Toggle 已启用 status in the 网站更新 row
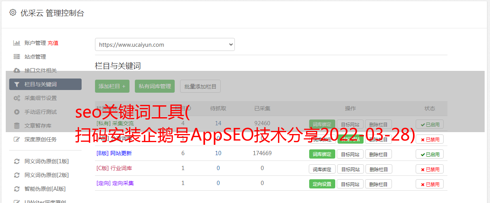The image size is (490, 203). pyautogui.click(x=430, y=154)
